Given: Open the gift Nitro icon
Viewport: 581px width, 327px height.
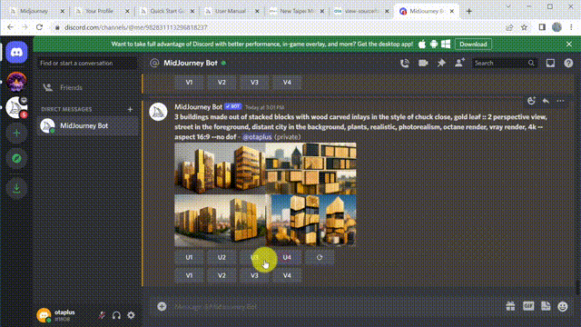Looking at the screenshot, I should [x=510, y=306].
